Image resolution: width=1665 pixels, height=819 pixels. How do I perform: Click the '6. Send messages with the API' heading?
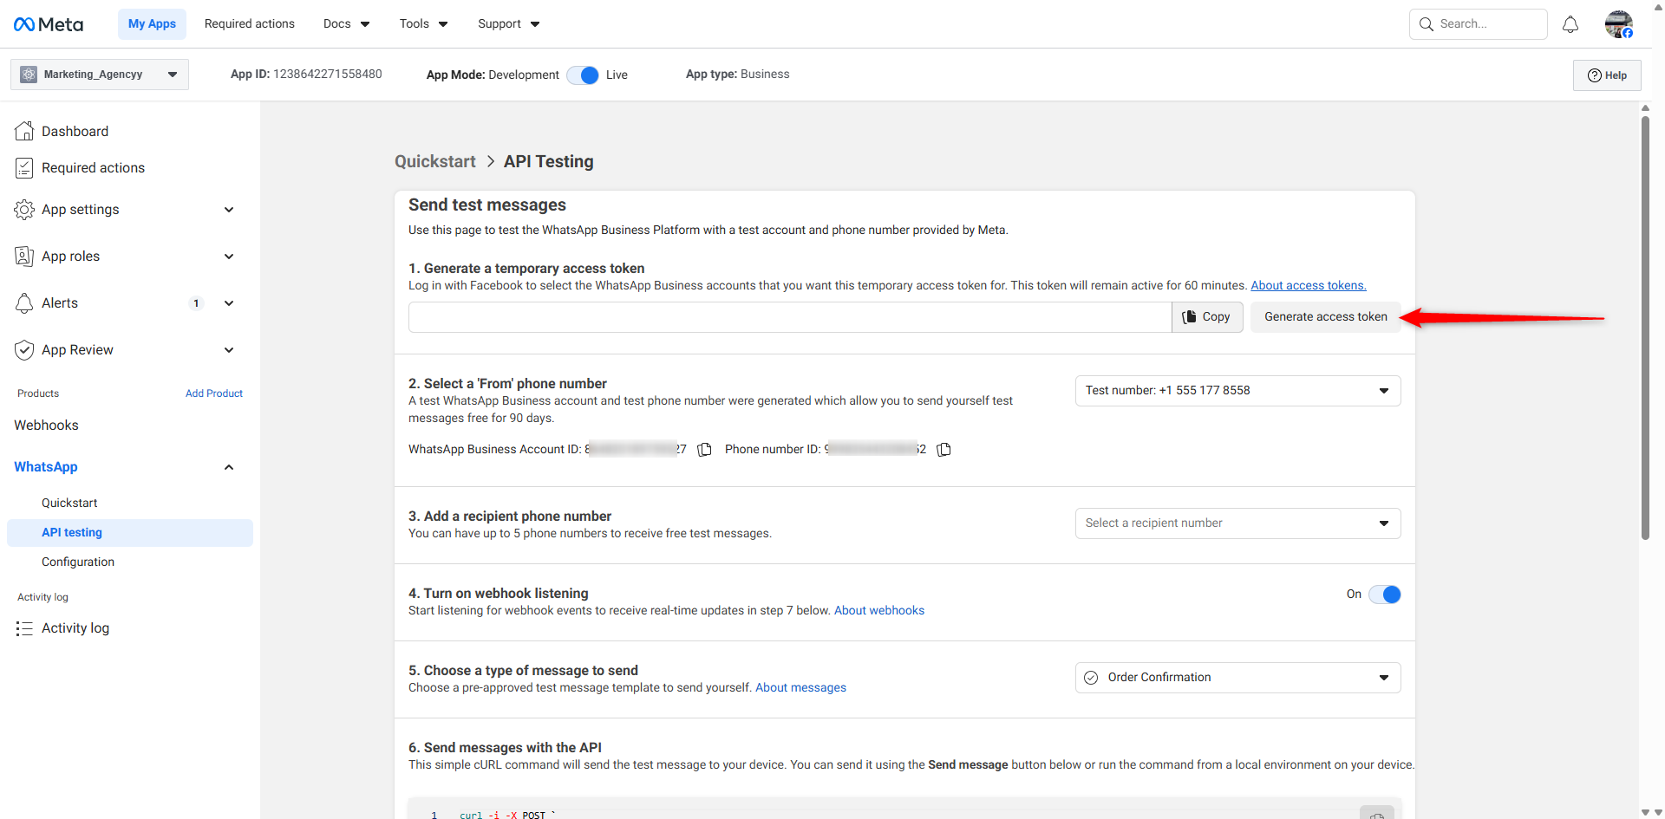(505, 747)
